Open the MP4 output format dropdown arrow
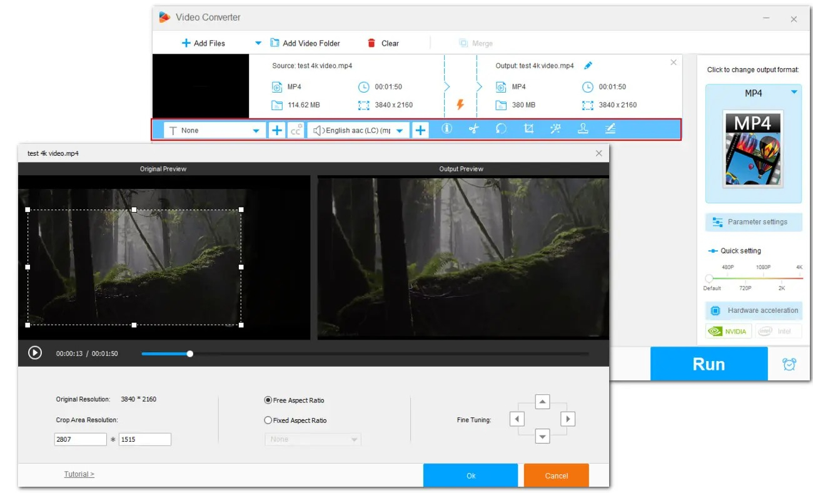This screenshot has width=813, height=493. 794,93
